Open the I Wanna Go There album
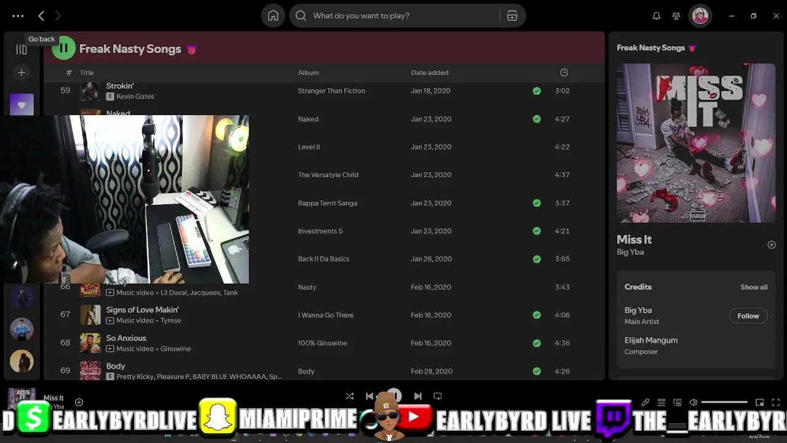This screenshot has height=443, width=787. (x=326, y=315)
